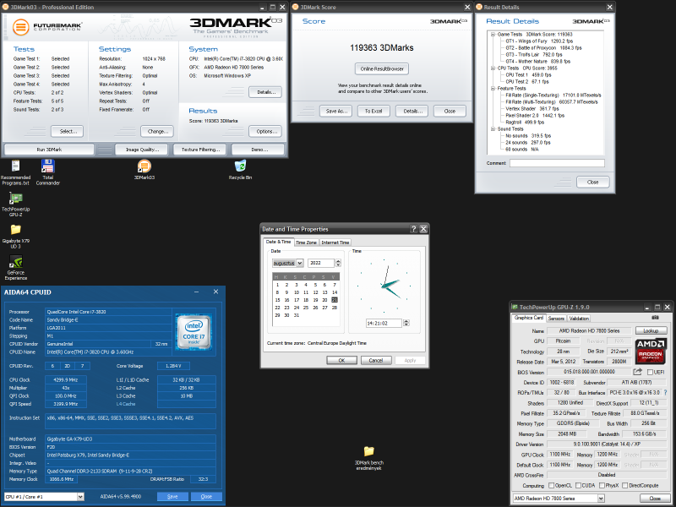Screen dimensions: 676x507
Task: Select the Ragtroll 499.9 fps row
Action: click(x=525, y=123)
